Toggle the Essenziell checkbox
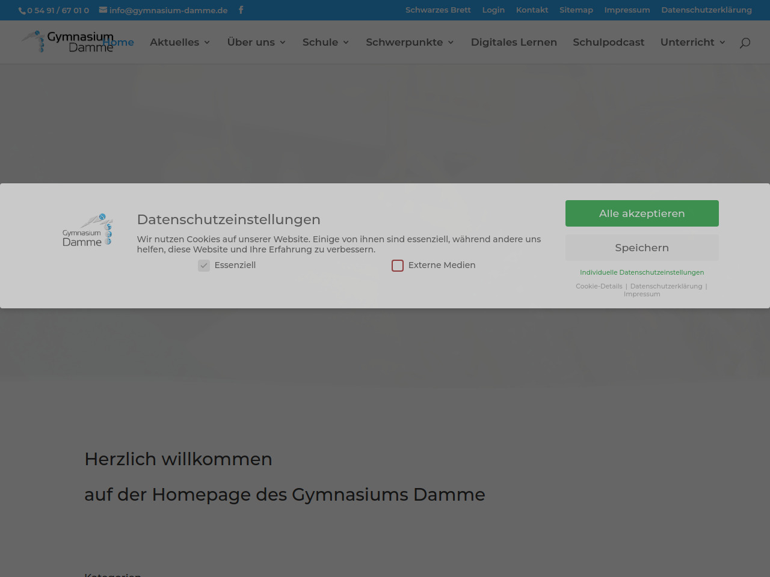The width and height of the screenshot is (770, 577). [x=204, y=266]
